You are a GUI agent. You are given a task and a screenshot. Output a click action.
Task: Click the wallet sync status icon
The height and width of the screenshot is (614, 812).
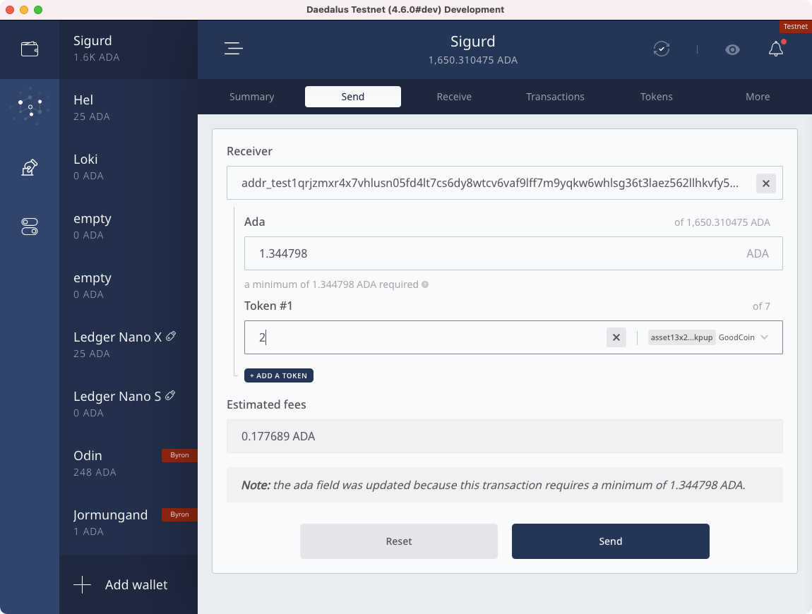[661, 49]
